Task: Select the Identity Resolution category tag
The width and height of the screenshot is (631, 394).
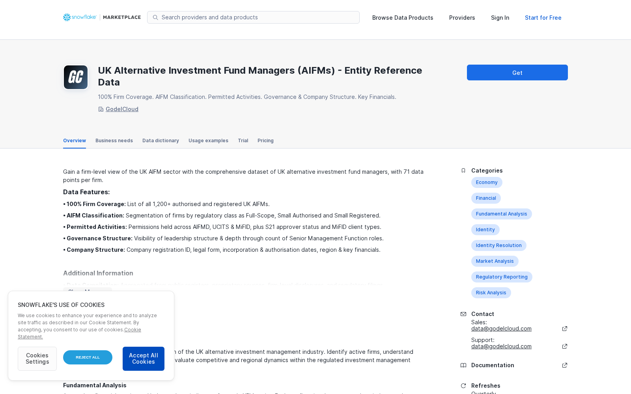Action: 499,245
